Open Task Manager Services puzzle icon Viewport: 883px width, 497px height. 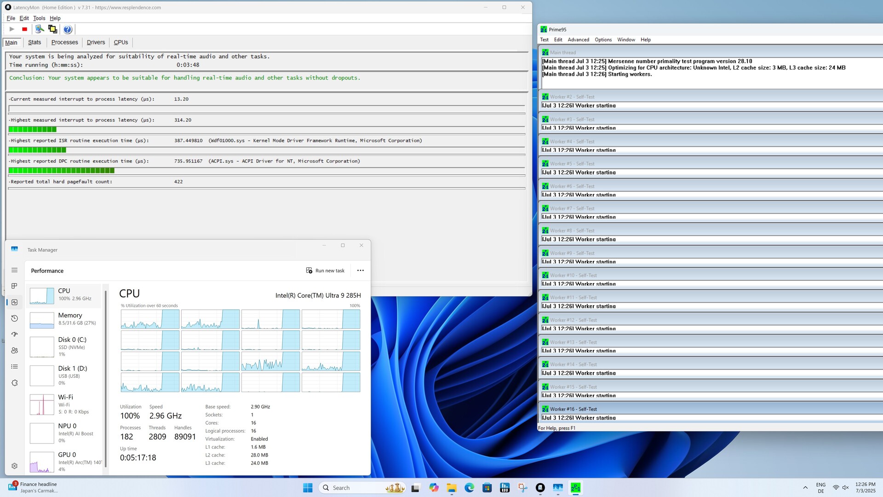click(x=14, y=383)
